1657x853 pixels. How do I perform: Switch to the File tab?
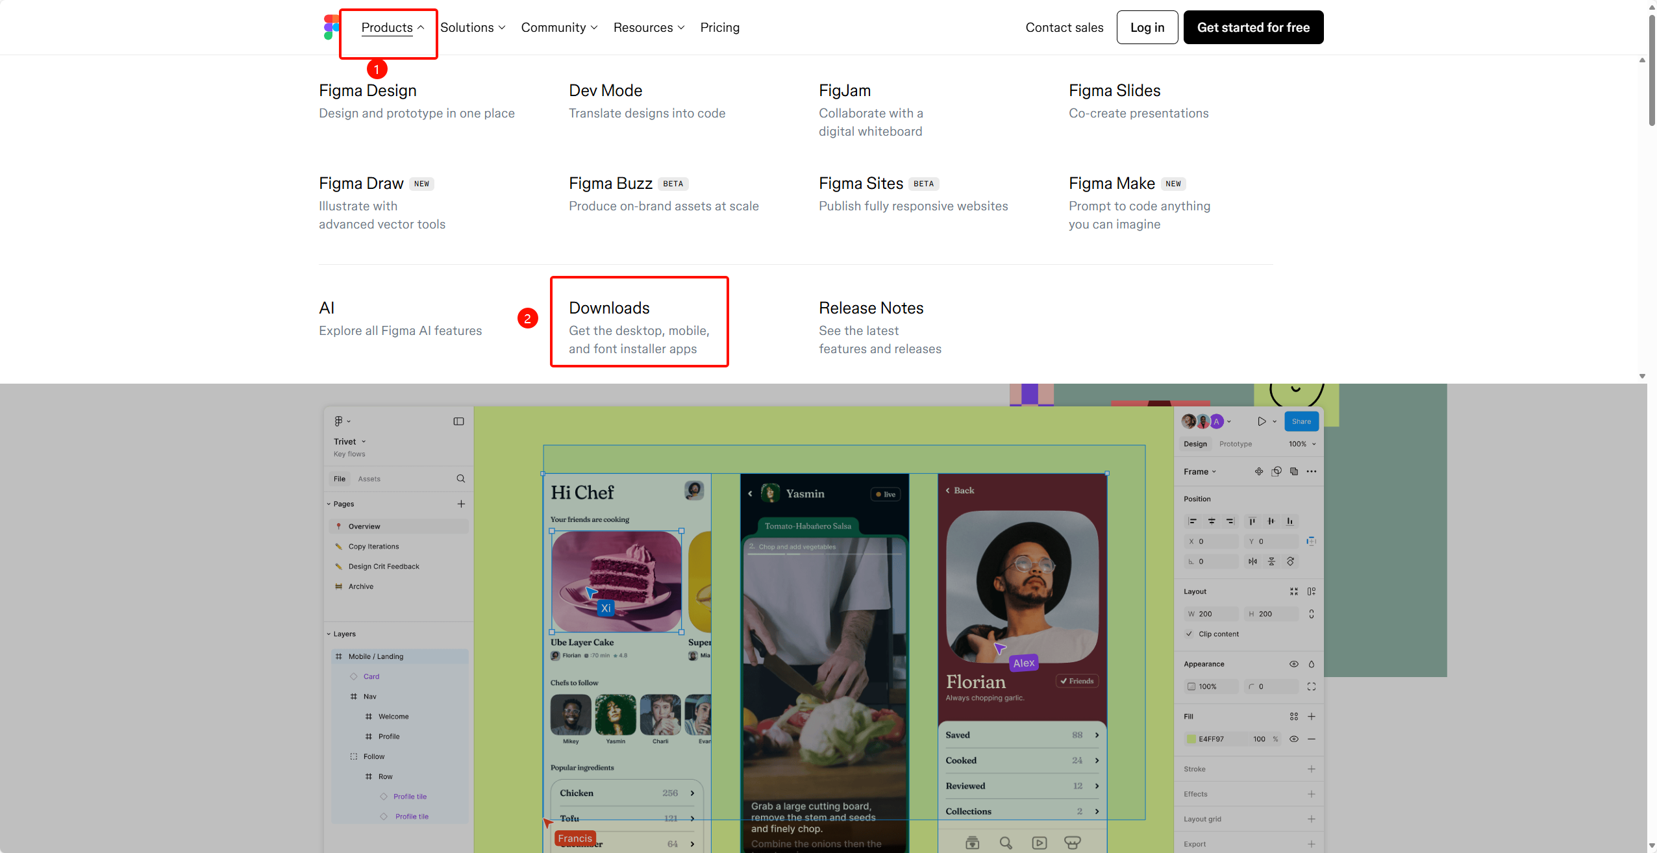tap(340, 479)
